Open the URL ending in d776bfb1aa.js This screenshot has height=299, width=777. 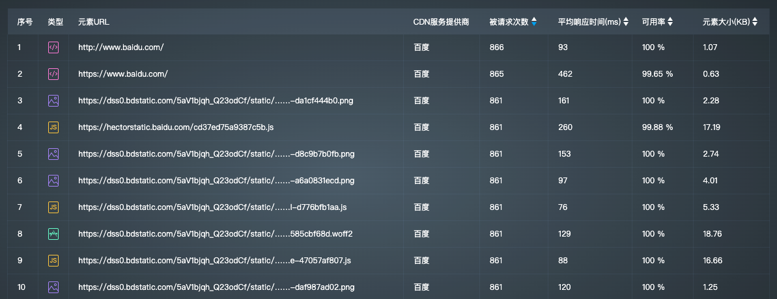point(212,207)
